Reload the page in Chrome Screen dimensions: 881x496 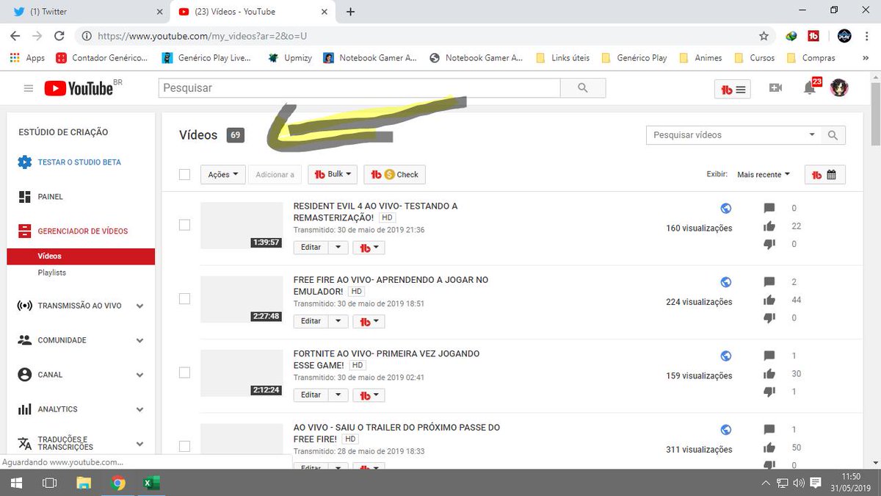(x=59, y=35)
